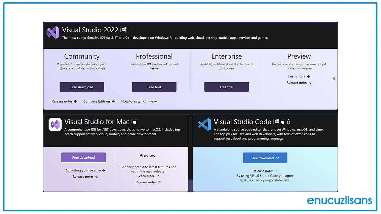
Task: Click Free download under Community edition
Action: coord(82,87)
